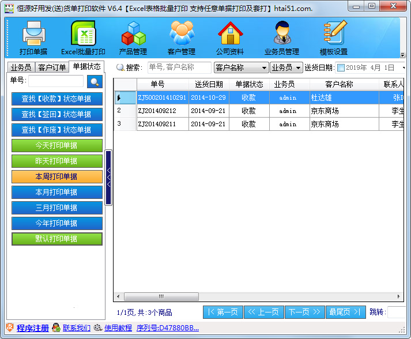Click the search magnifier icon next to 搜索
Image resolution: width=411 pixels, height=339 pixels.
pos(120,67)
